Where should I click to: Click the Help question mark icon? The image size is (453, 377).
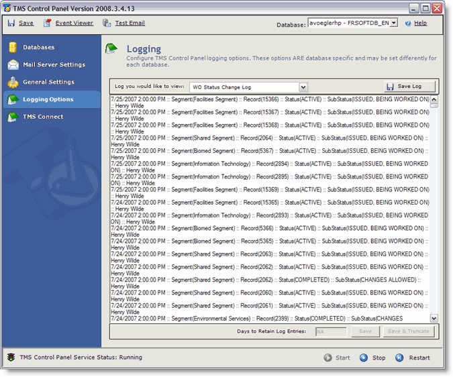pos(407,23)
